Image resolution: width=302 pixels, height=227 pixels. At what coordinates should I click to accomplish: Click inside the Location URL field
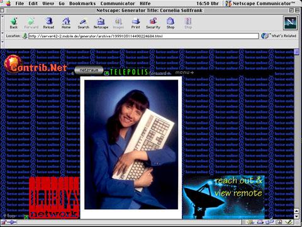[x=143, y=36]
